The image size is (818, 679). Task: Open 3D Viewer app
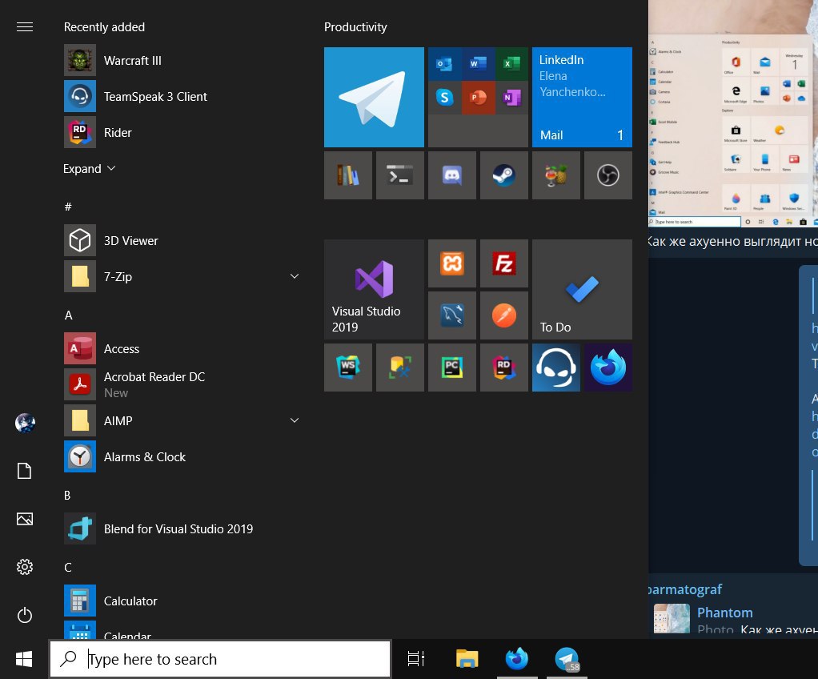tap(182, 240)
